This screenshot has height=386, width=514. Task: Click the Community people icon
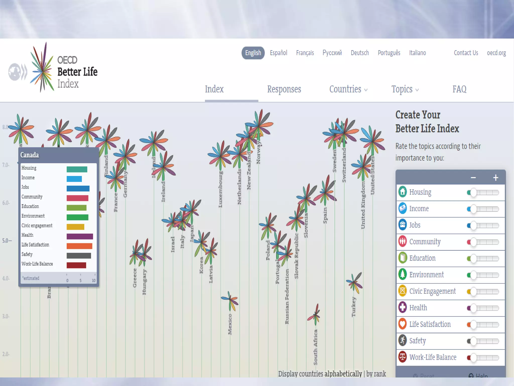click(x=403, y=242)
